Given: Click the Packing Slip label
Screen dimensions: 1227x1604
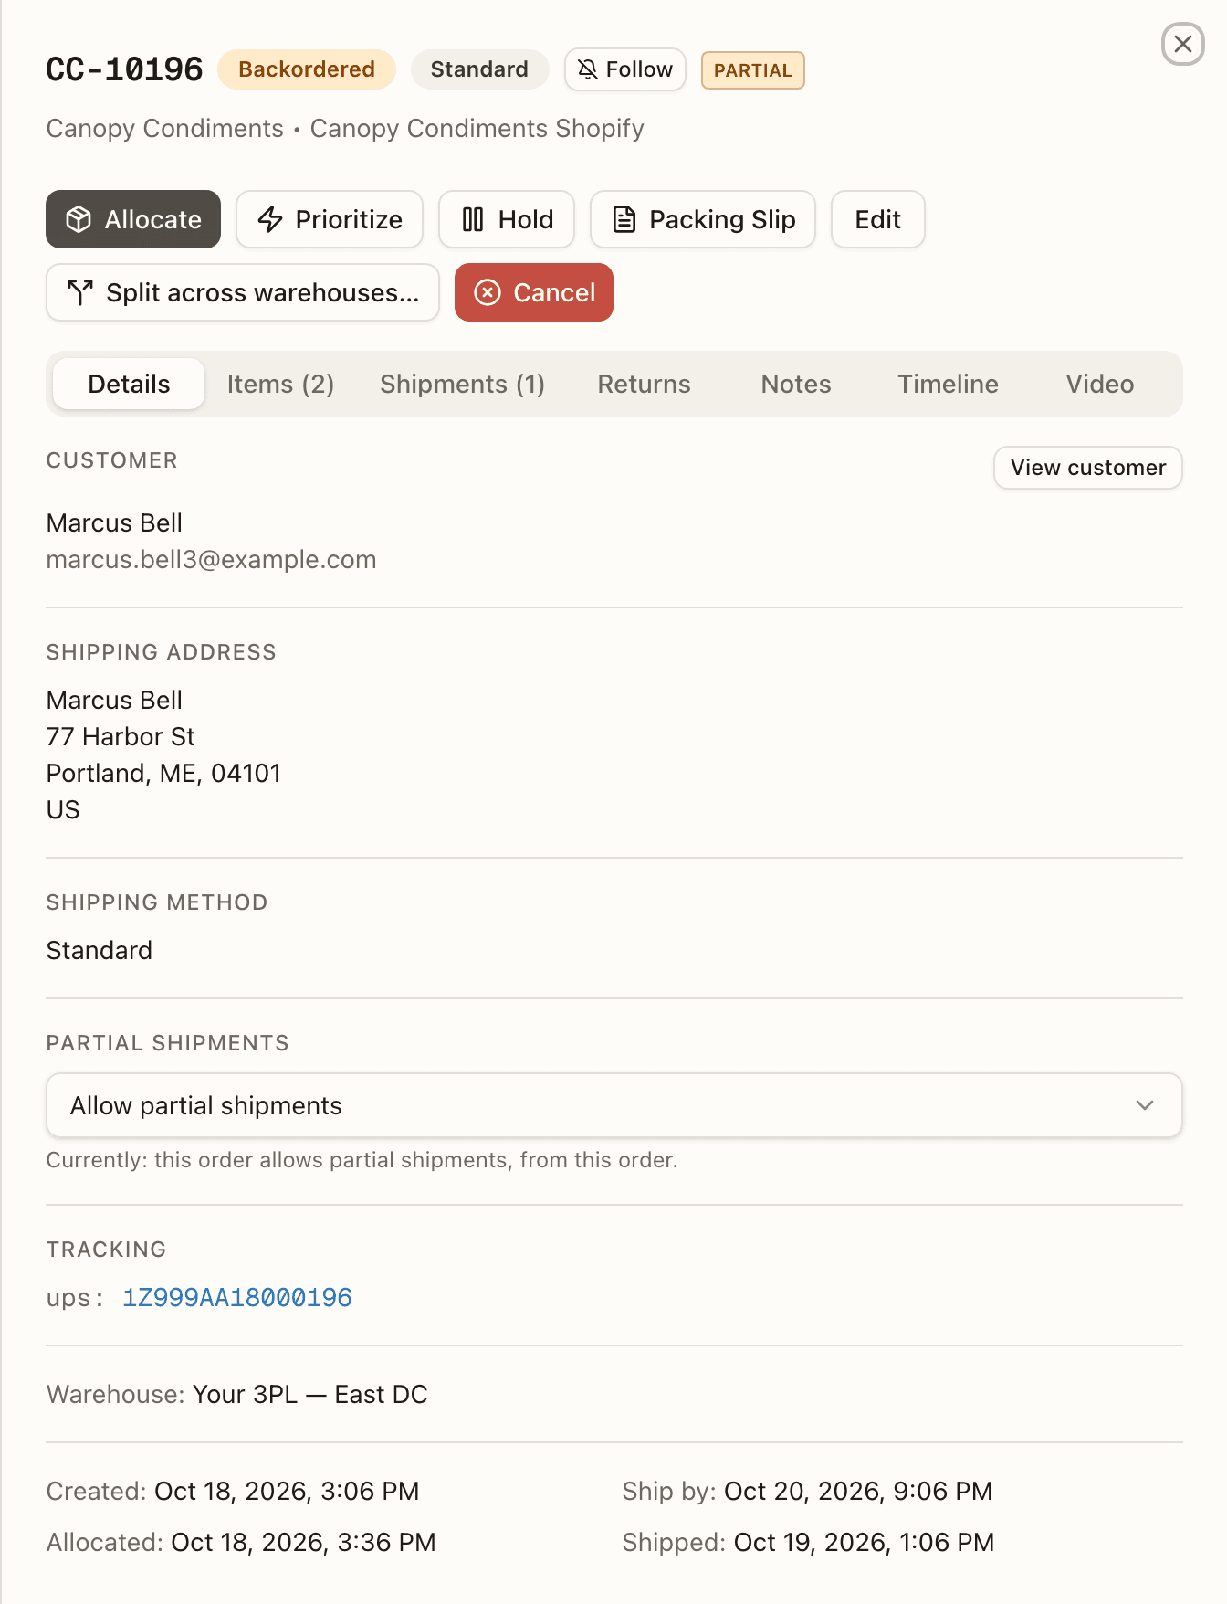Looking at the screenshot, I should coord(722,219).
